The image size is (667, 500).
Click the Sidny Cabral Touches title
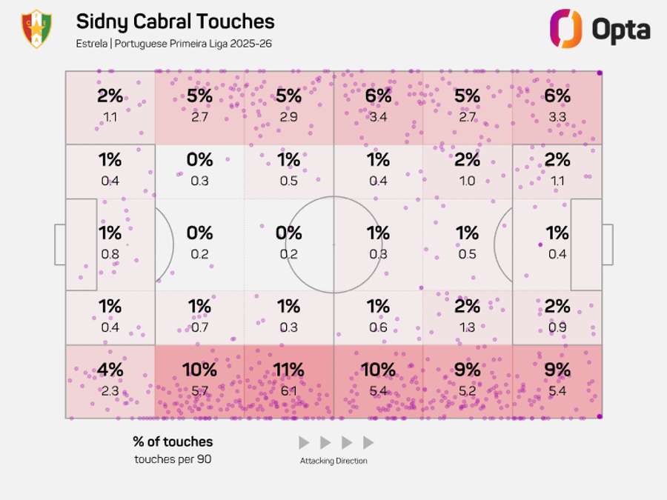(x=175, y=21)
